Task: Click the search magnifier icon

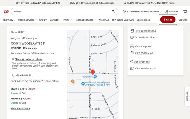Action: [113, 11]
